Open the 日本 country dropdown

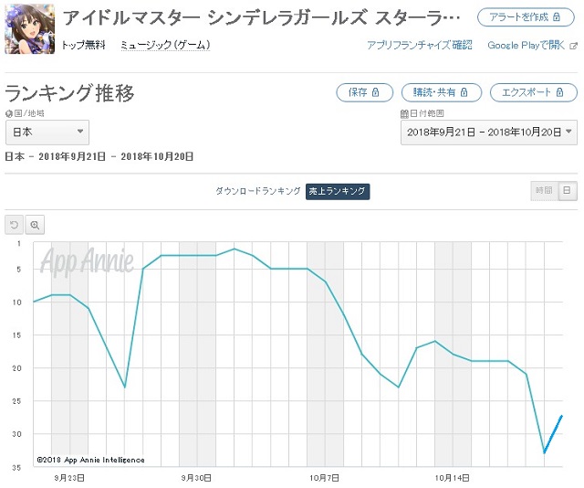(47, 133)
